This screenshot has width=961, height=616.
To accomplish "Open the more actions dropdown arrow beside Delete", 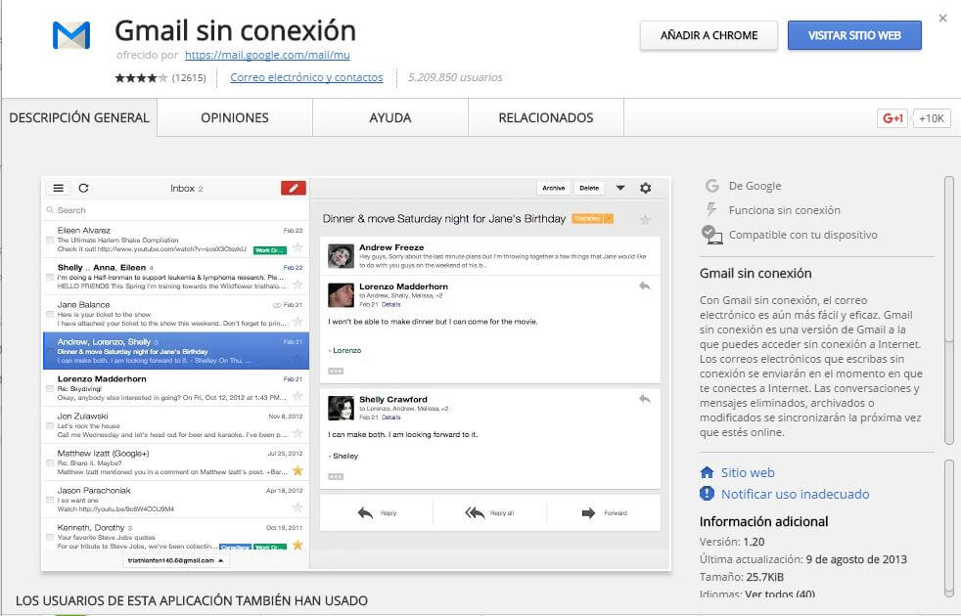I will [x=620, y=188].
